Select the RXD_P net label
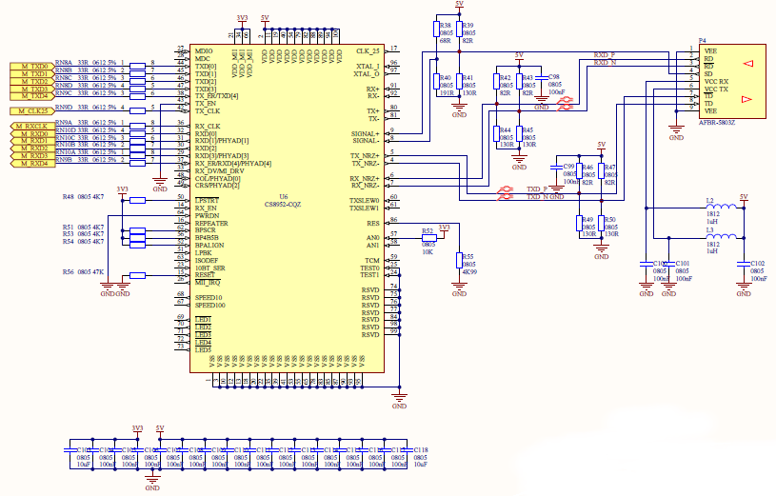This screenshot has height=496, width=776. 605,54
